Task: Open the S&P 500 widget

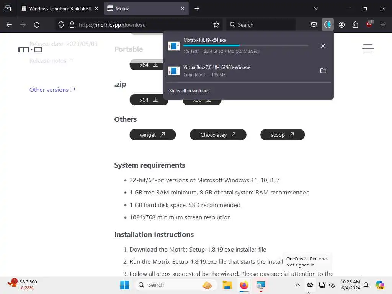Action: click(22, 285)
